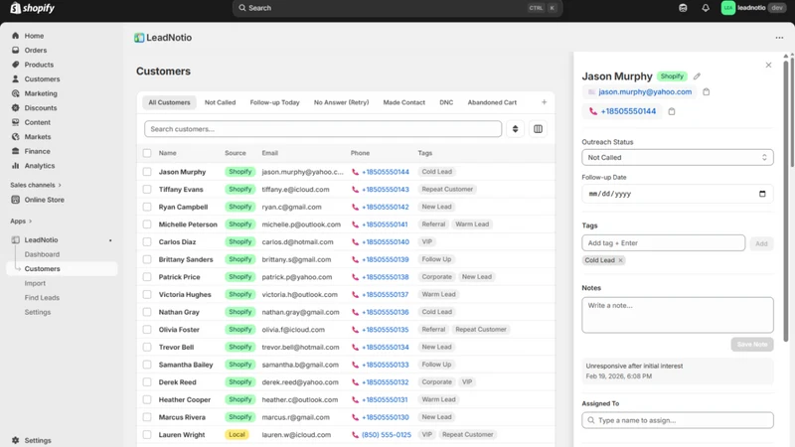Viewport: 795px width, 447px height.
Task: Open LeadNotio app Settings
Action: coord(38,312)
